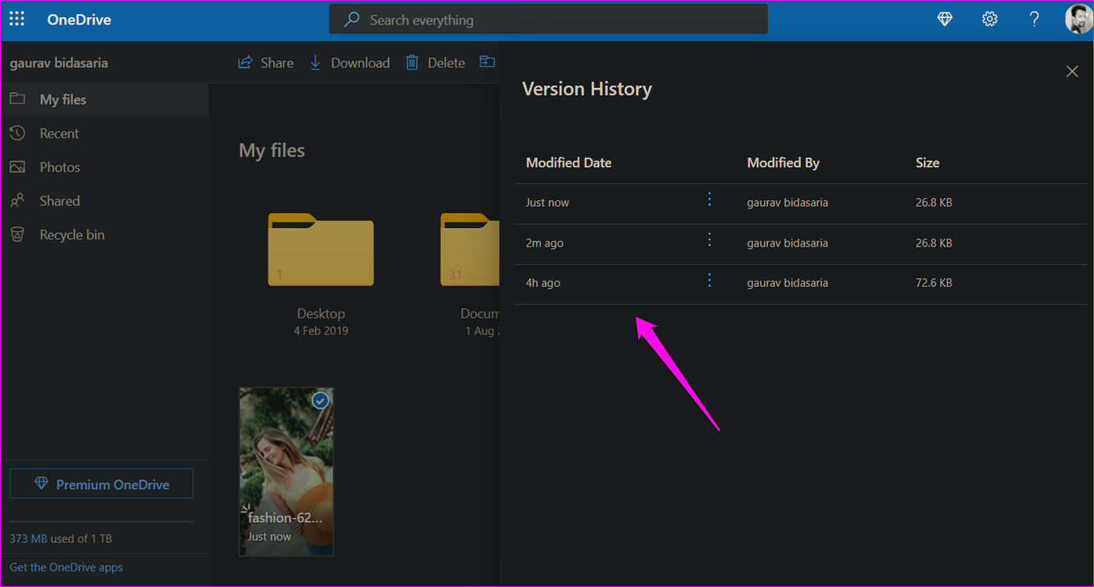Click the Recent clock icon

coord(17,133)
